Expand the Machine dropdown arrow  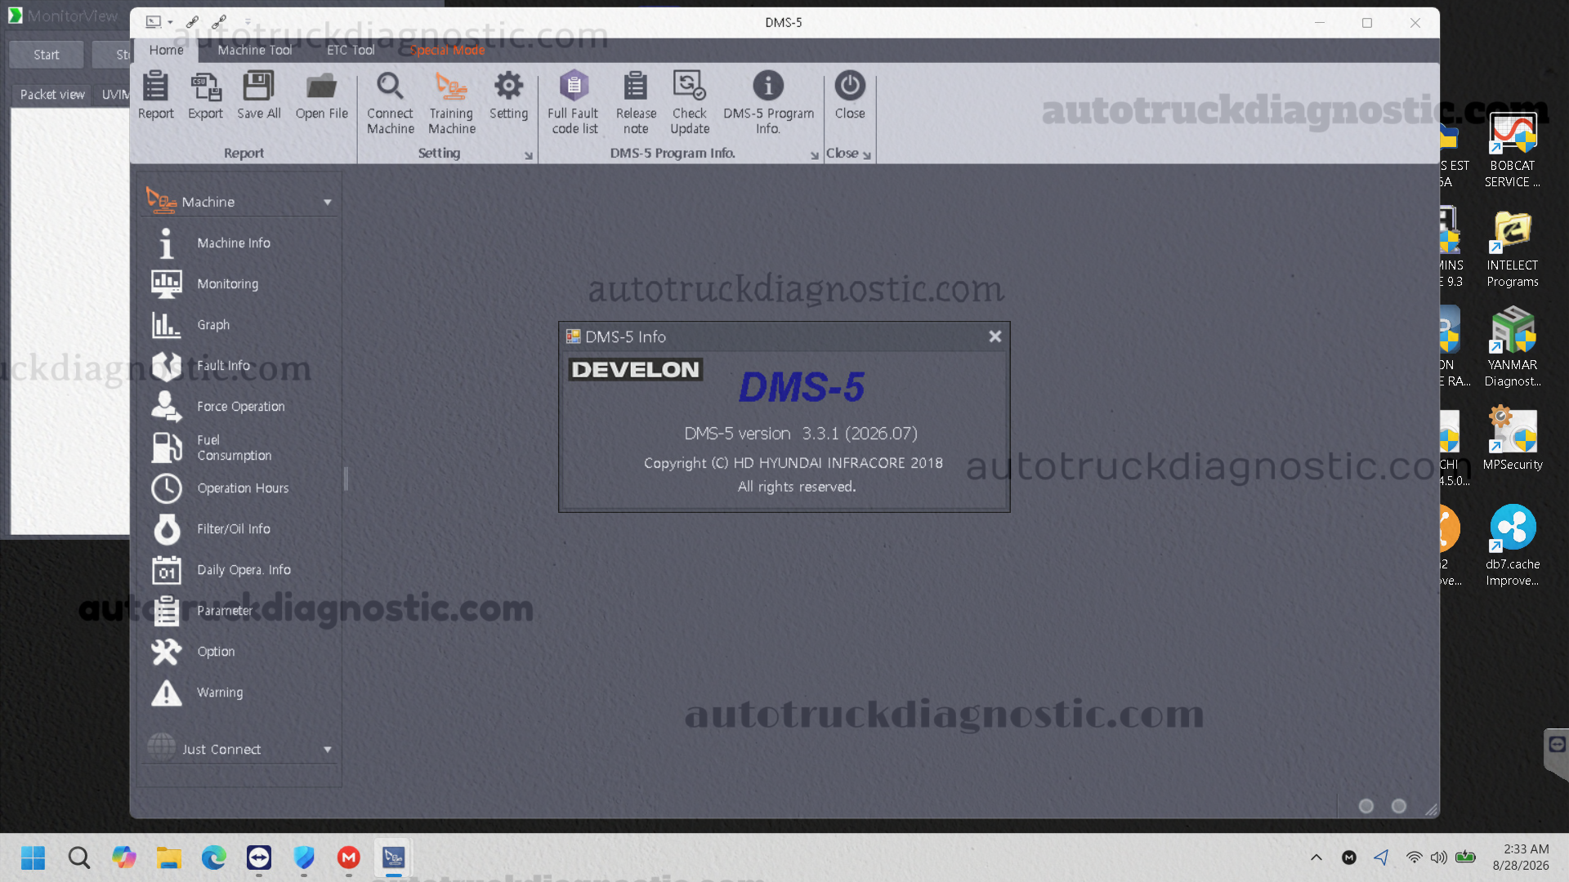click(328, 203)
